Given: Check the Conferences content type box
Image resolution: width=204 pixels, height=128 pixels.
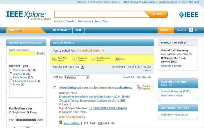Looking at the screenshot, I should click(x=11, y=70).
